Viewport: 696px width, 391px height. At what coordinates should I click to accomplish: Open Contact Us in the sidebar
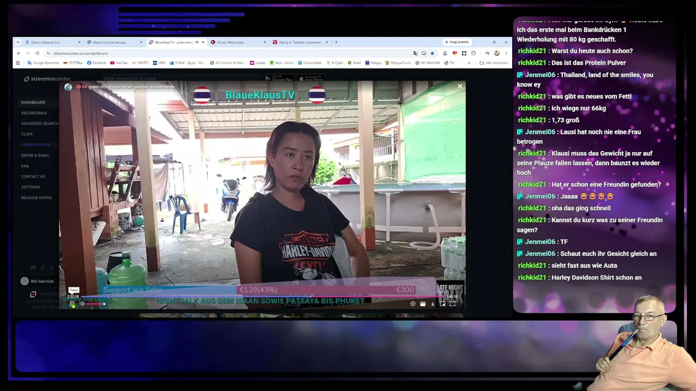point(33,176)
